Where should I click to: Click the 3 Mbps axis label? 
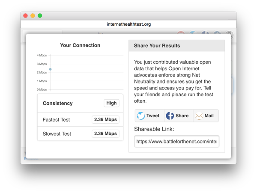click(42, 64)
